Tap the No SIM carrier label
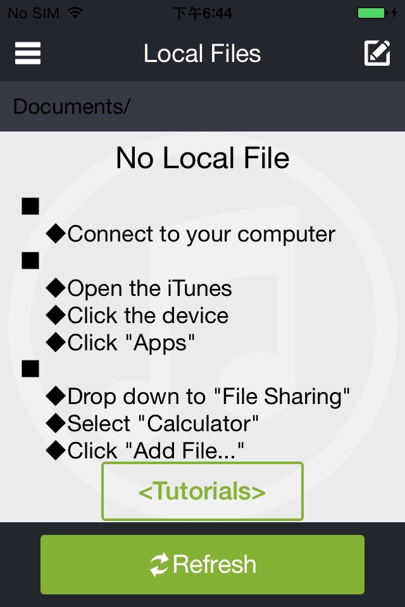The width and height of the screenshot is (405, 607). click(34, 13)
